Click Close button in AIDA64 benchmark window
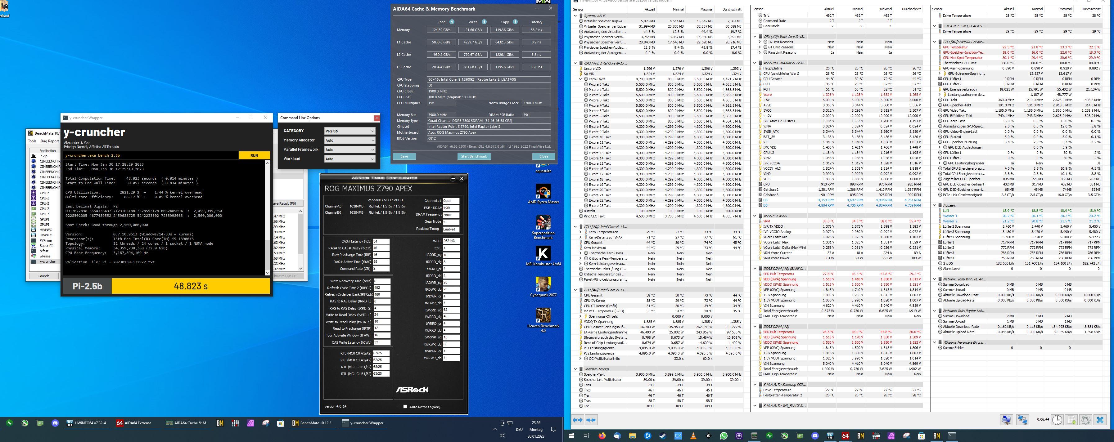The image size is (1114, 442). tap(543, 156)
